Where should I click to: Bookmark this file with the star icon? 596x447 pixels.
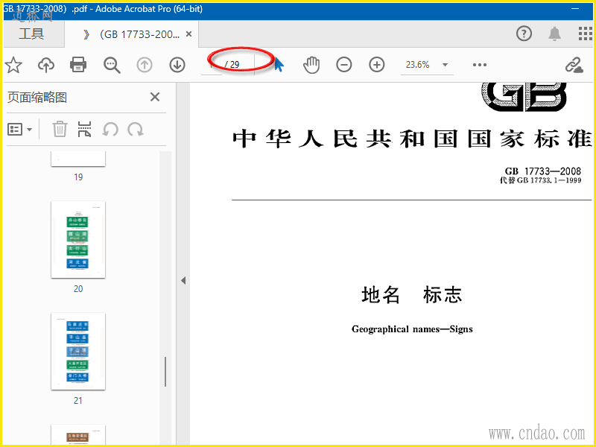(13, 65)
